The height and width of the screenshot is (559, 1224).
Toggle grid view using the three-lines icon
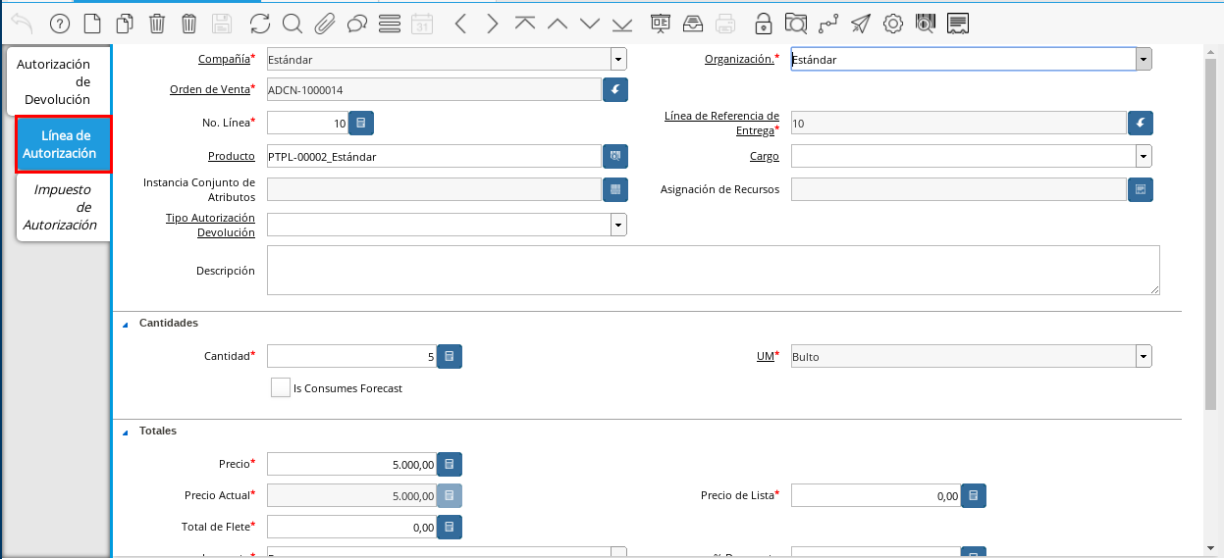click(x=389, y=23)
